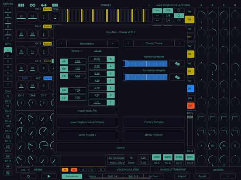Click the 8n circular knob

pyautogui.click(x=213, y=146)
